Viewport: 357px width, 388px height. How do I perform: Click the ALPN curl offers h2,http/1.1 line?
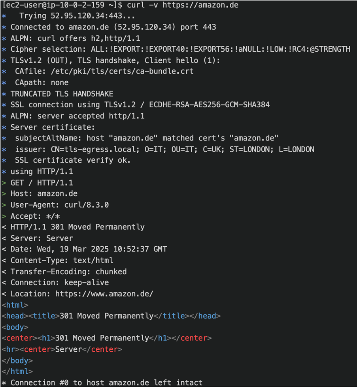click(75, 38)
